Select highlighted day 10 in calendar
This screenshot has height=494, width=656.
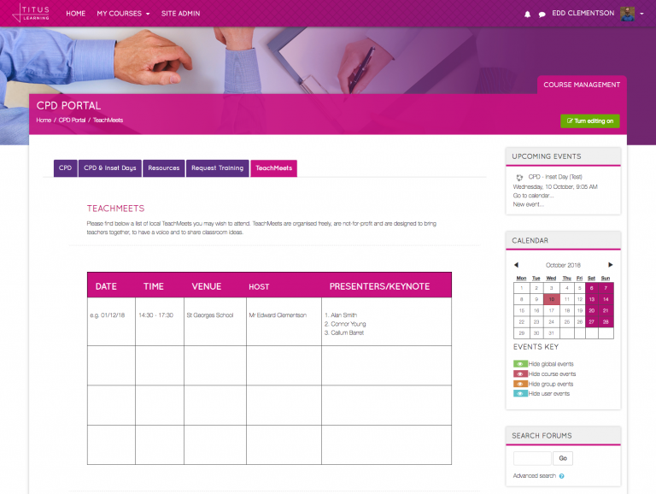point(551,300)
